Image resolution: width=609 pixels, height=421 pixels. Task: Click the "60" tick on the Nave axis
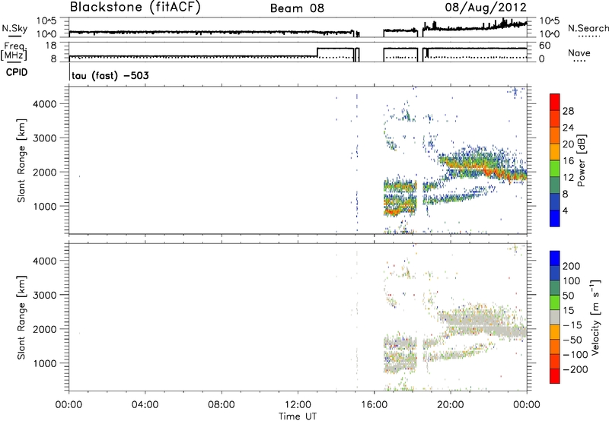[545, 46]
